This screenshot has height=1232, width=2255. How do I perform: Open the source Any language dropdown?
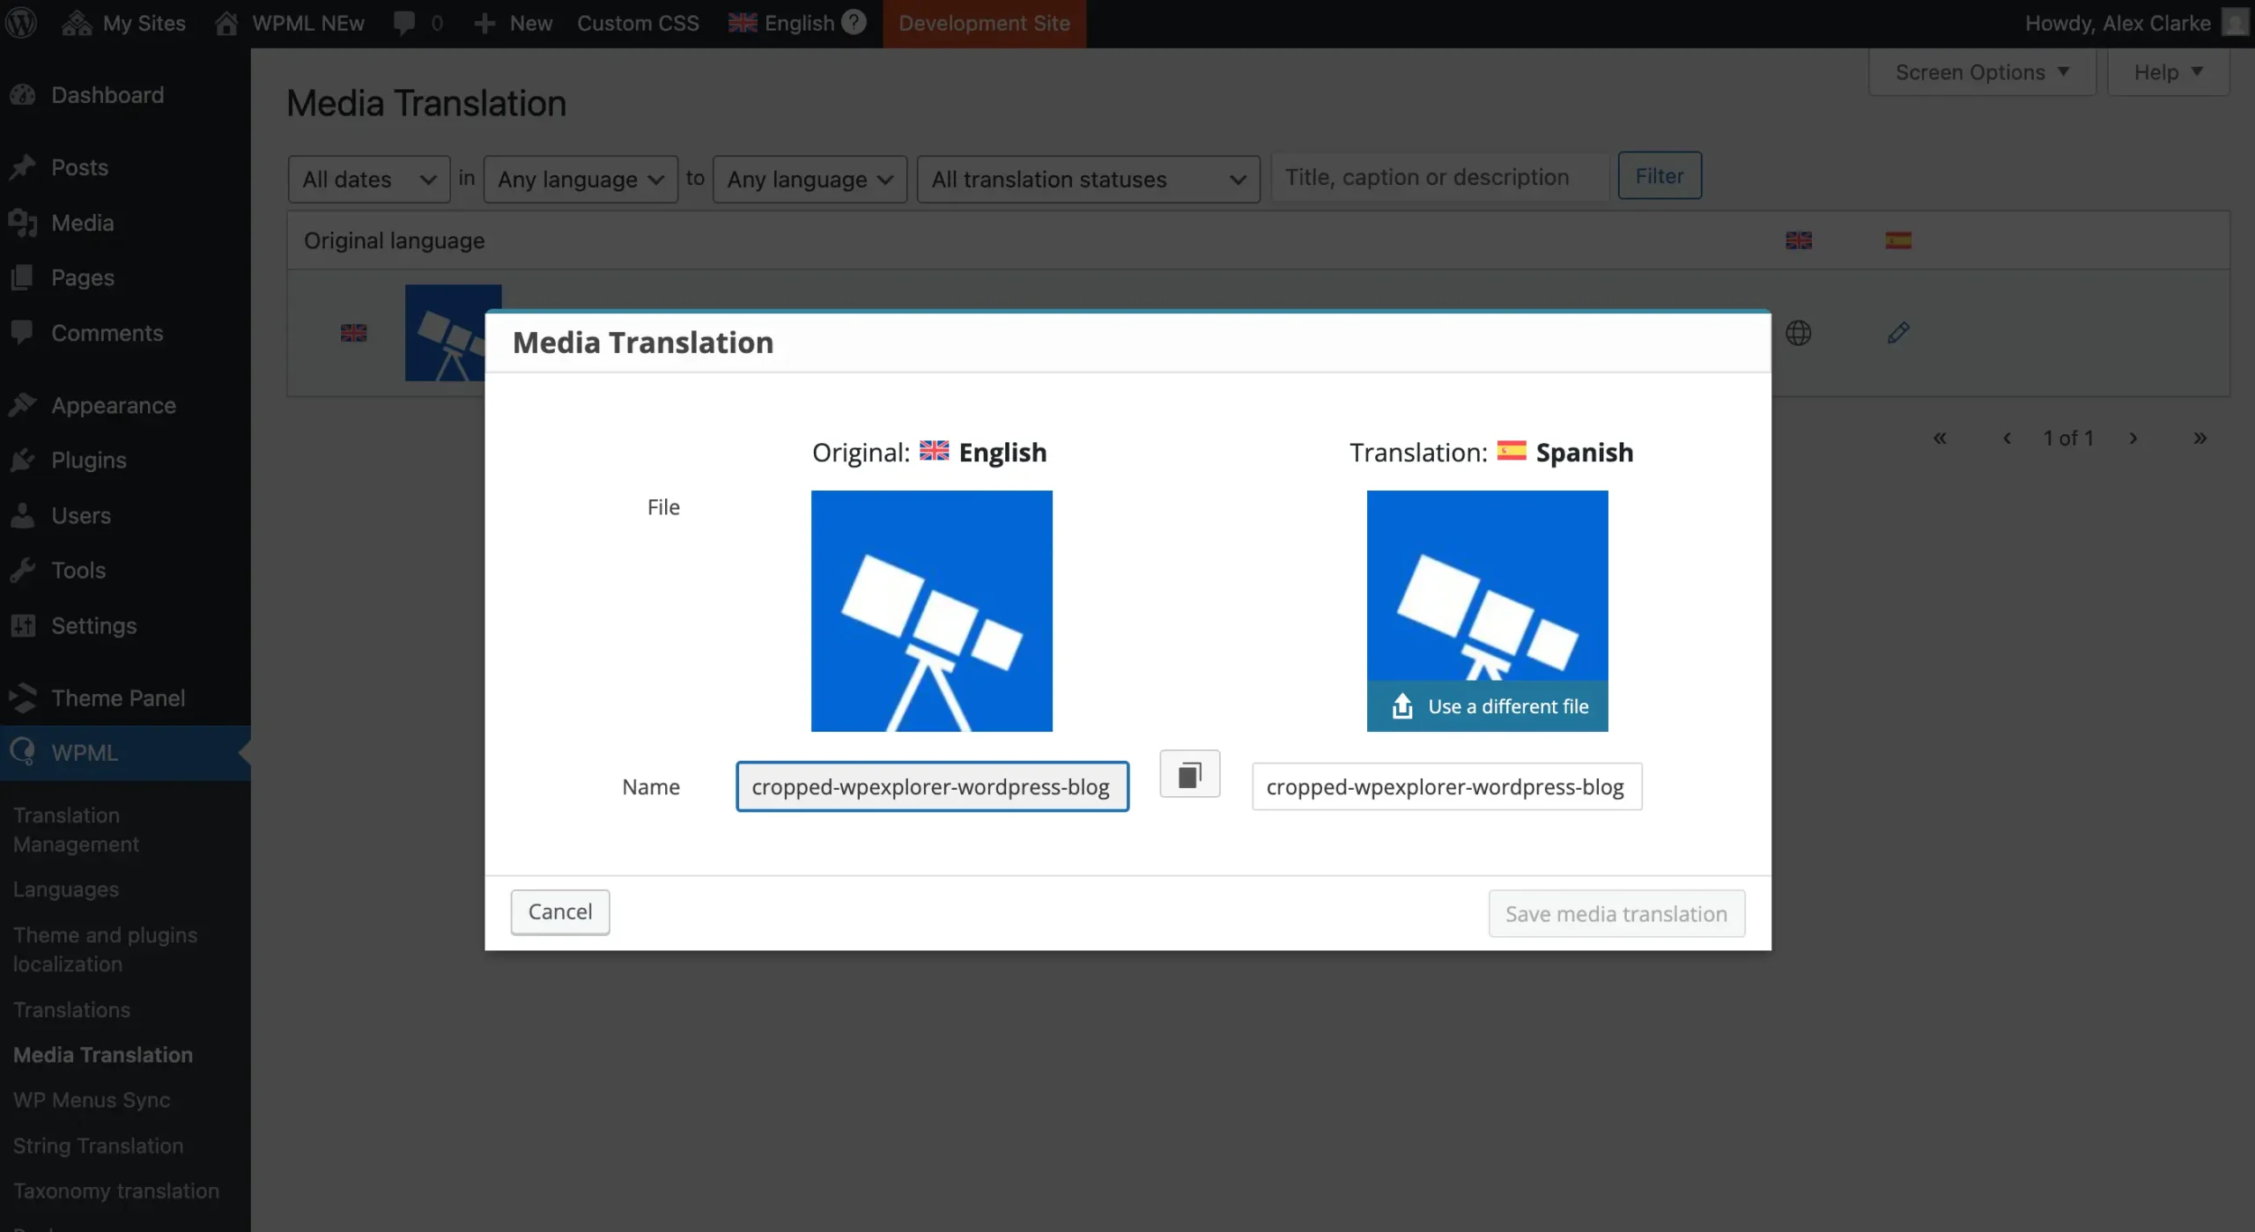[580, 180]
